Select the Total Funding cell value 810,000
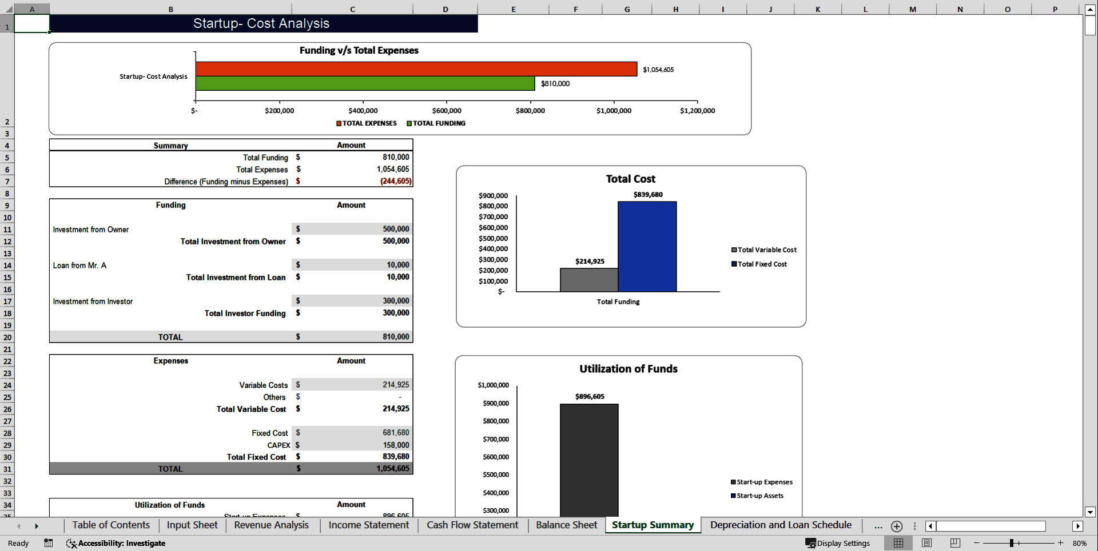The width and height of the screenshot is (1098, 551). [395, 157]
